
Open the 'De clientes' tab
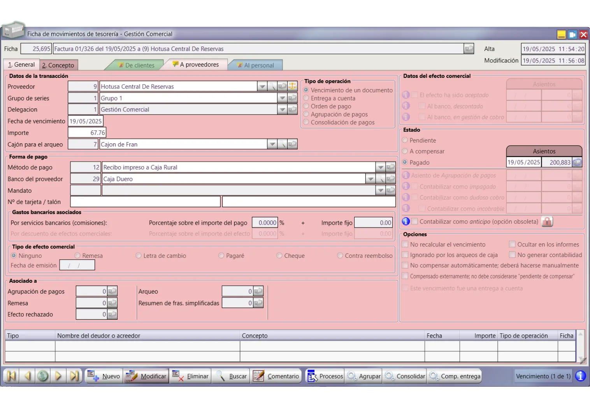pyautogui.click(x=136, y=65)
